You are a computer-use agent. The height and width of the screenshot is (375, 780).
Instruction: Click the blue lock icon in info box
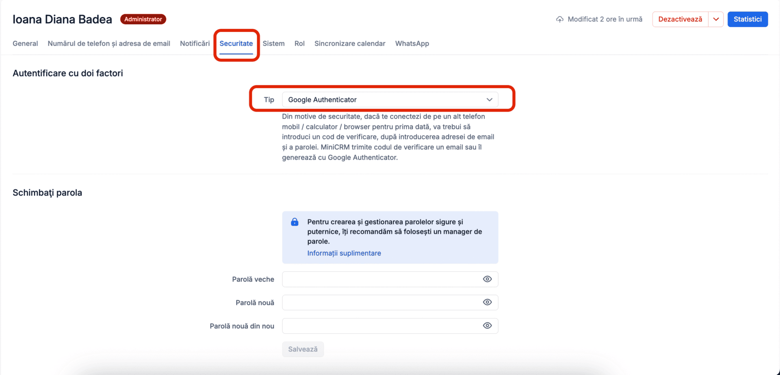click(x=295, y=222)
